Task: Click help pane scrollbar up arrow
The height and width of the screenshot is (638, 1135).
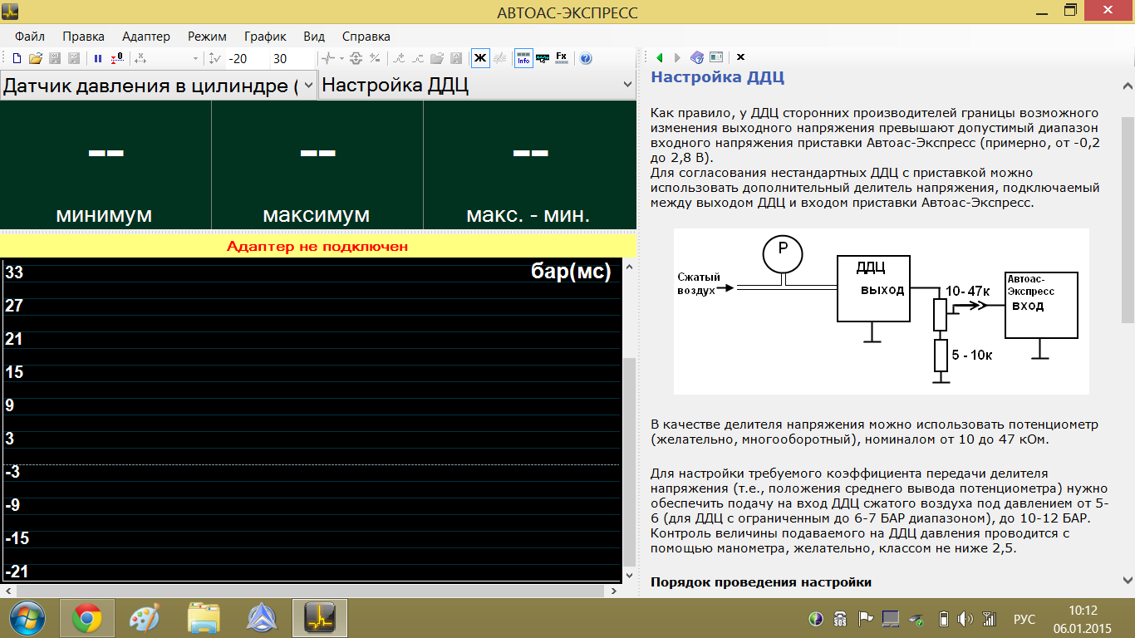Action: pyautogui.click(x=1128, y=85)
